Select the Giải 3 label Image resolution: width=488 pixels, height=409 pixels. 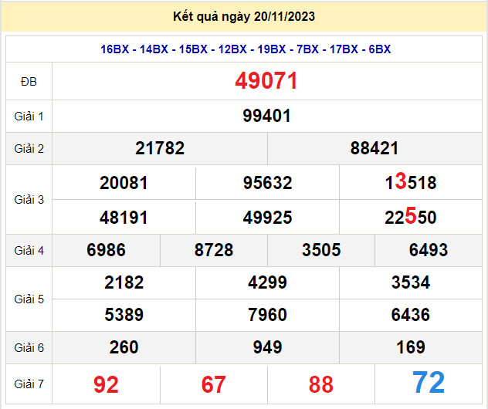29,200
